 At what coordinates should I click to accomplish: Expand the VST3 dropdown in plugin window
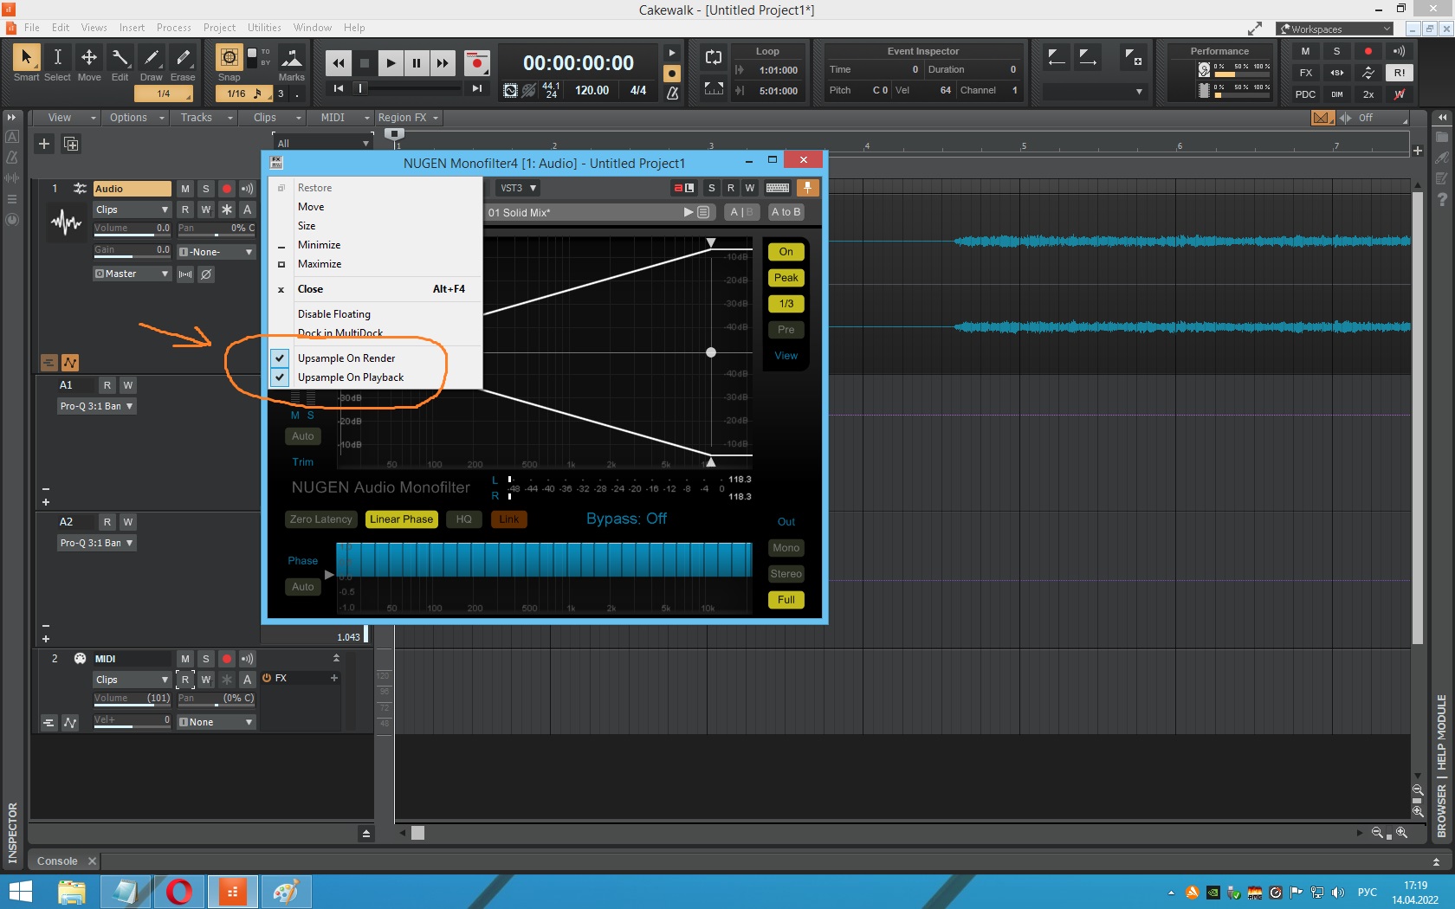coord(518,188)
